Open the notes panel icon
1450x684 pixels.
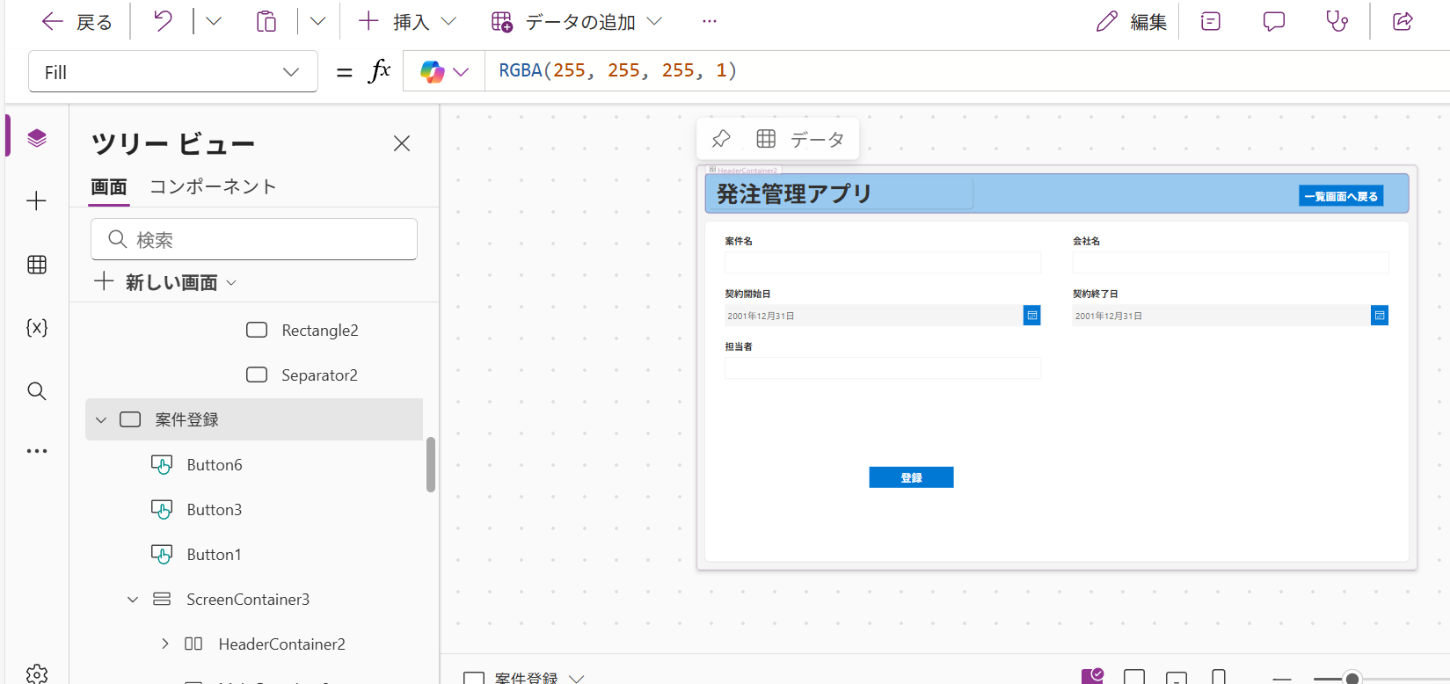click(1211, 21)
